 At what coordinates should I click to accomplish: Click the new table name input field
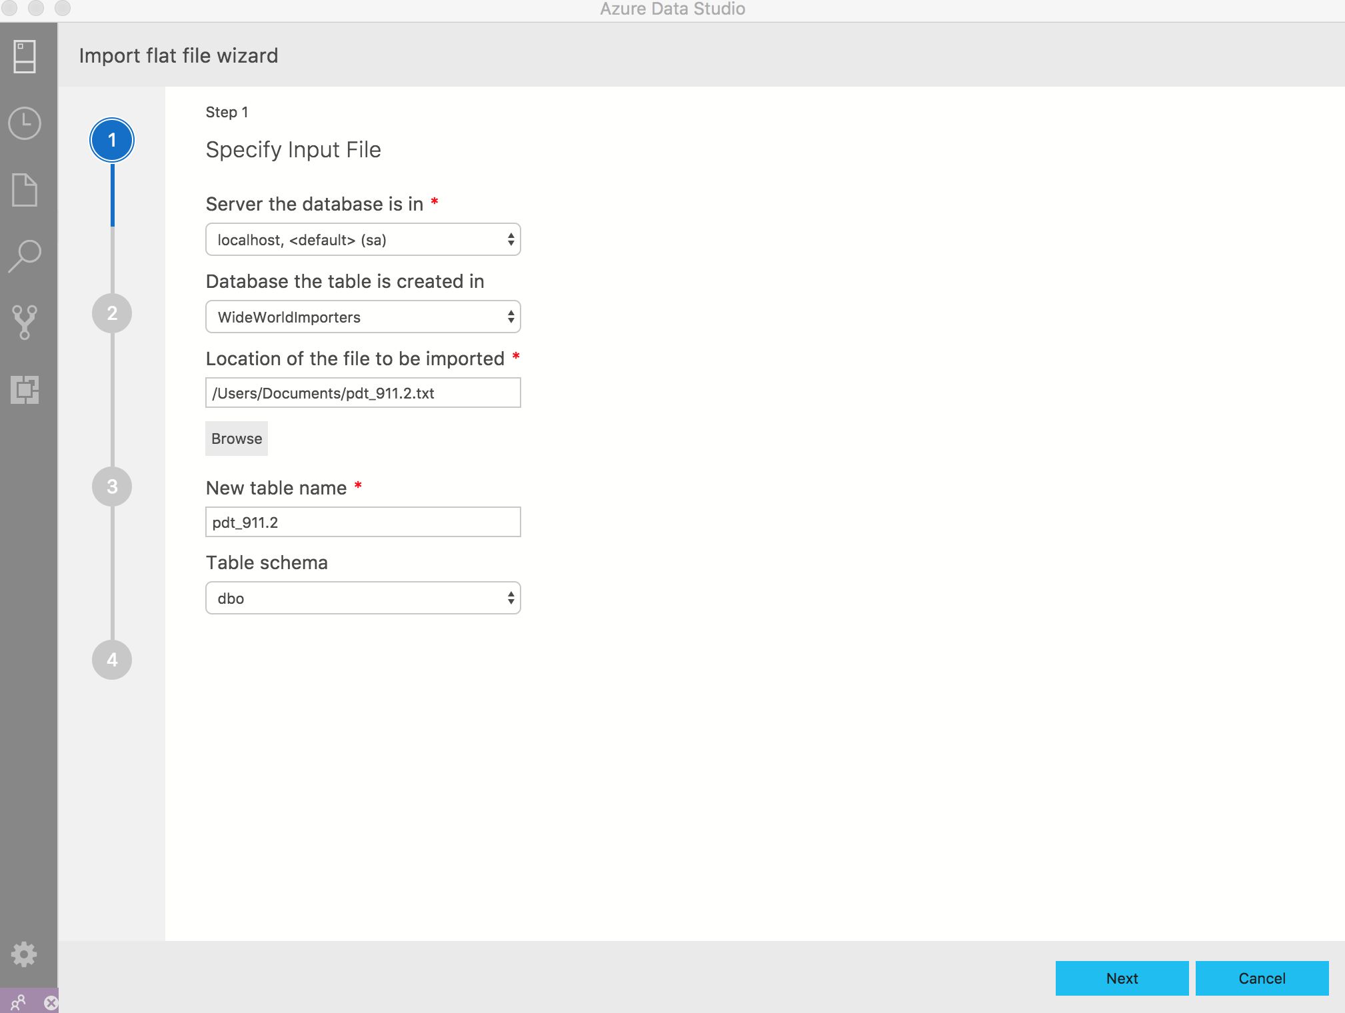click(362, 521)
